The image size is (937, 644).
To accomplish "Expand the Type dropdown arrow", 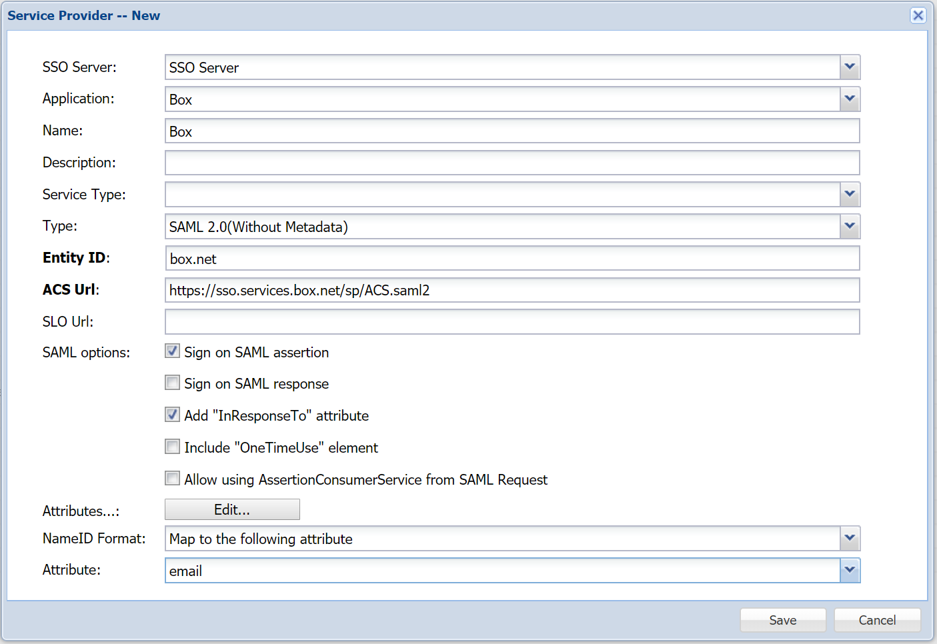I will tap(850, 227).
